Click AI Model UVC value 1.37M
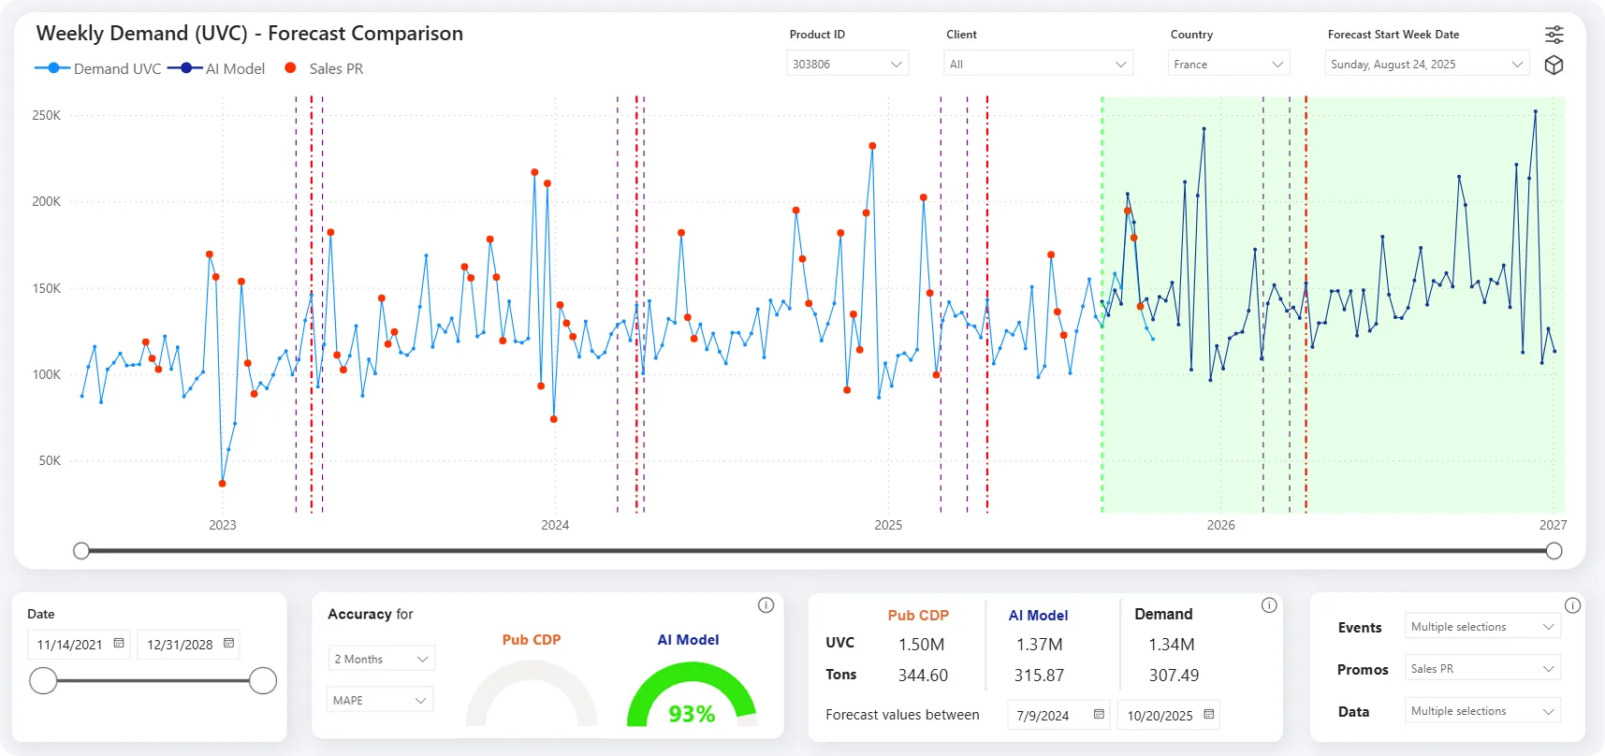Viewport: 1605px width, 756px height. click(1040, 645)
